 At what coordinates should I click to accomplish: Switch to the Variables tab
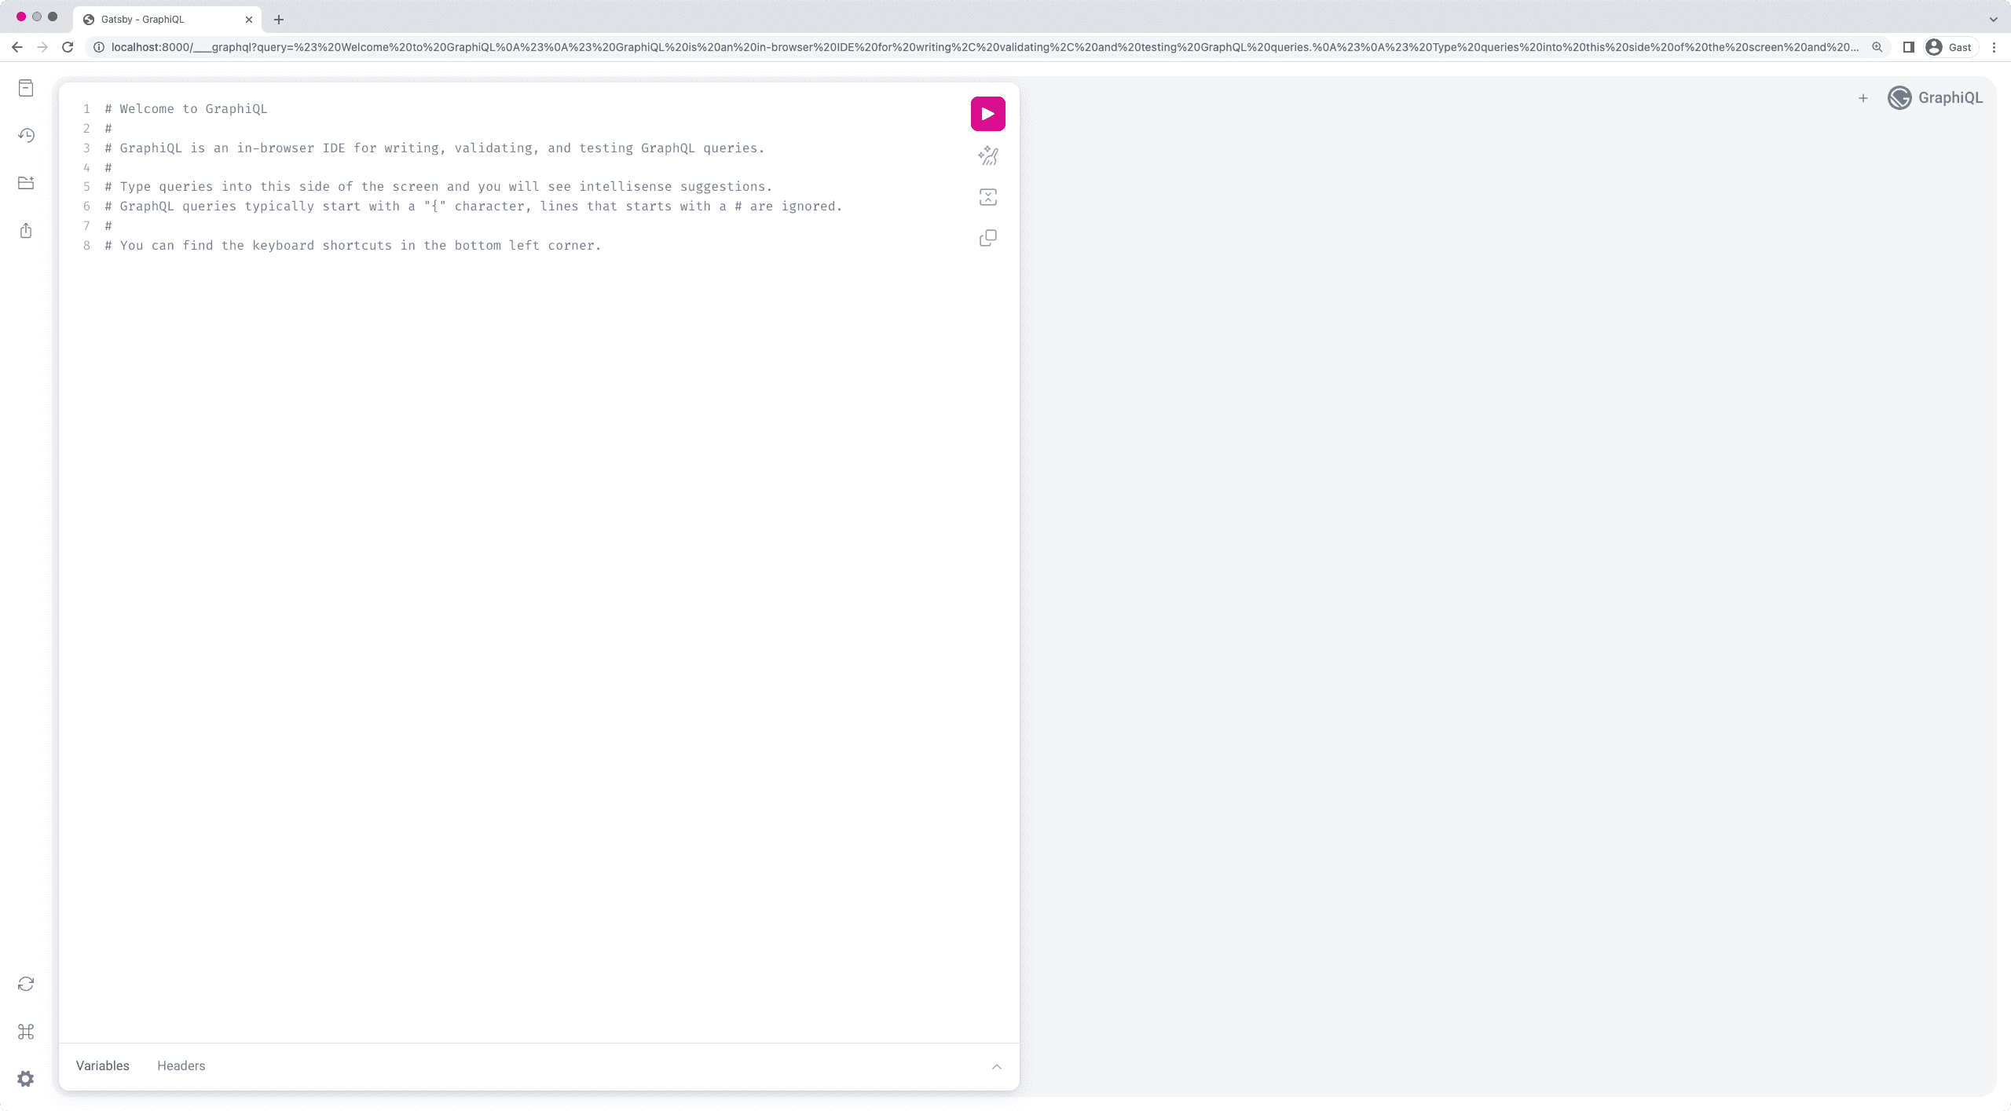(102, 1065)
